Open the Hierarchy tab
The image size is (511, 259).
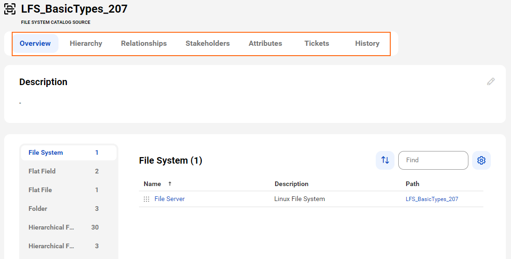point(86,43)
